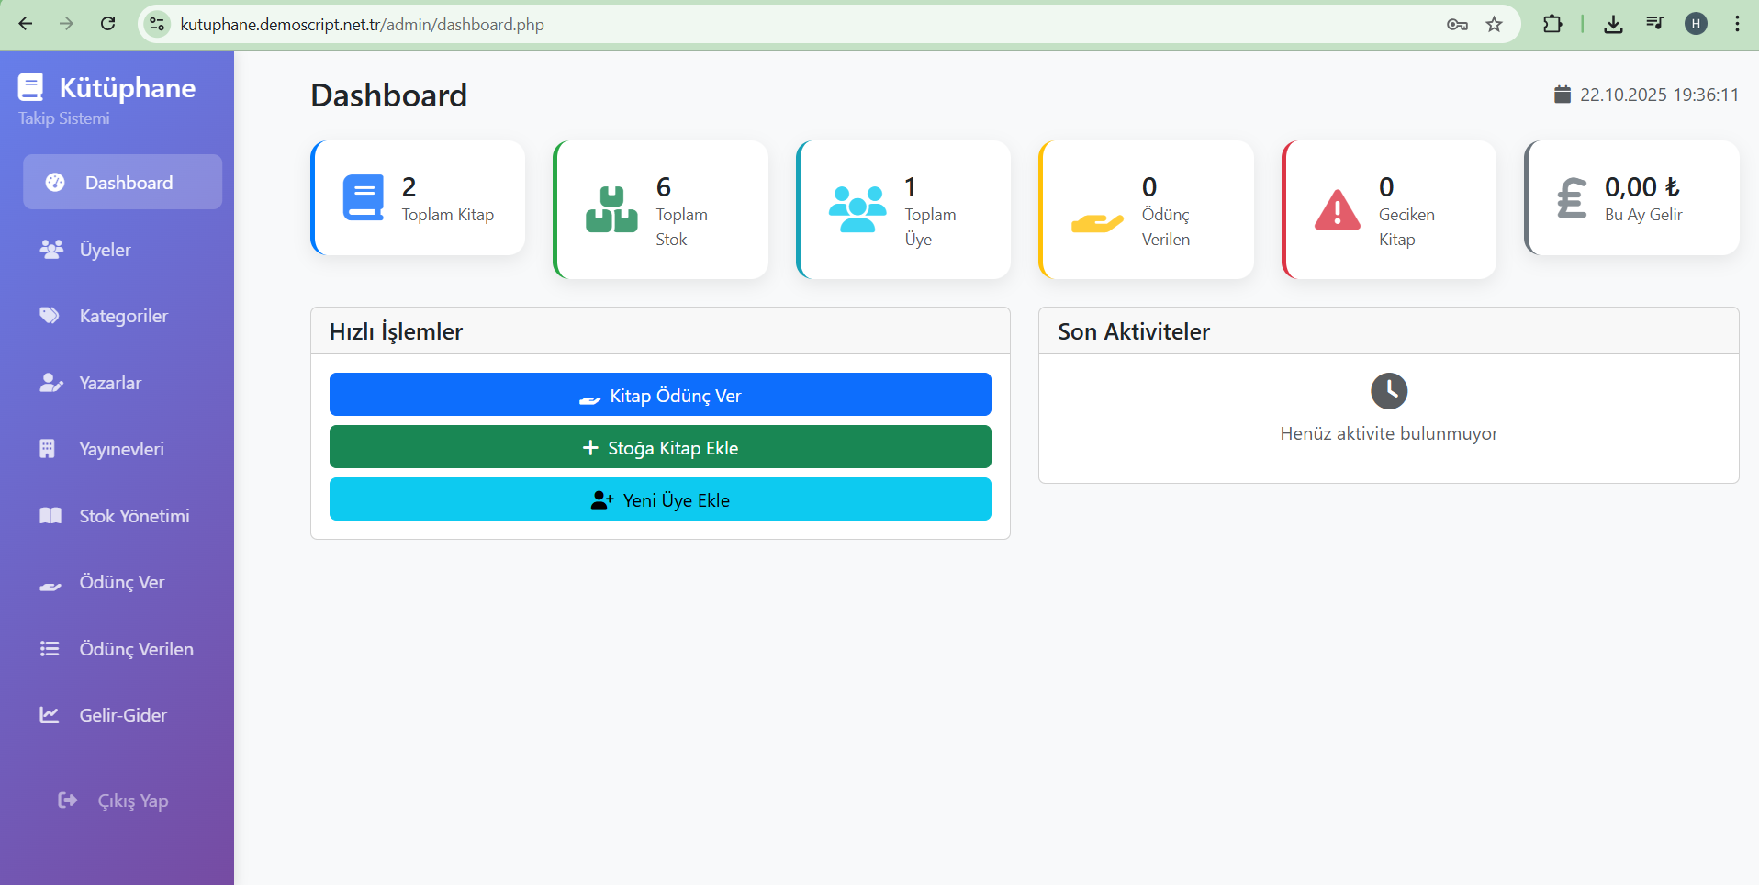Log out via Çıkış Yap link
This screenshot has width=1759, height=885.
[x=132, y=801]
